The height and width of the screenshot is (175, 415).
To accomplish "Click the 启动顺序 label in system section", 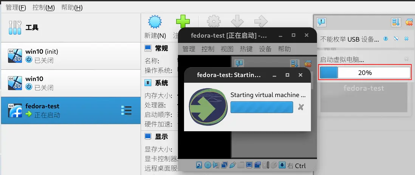I will (x=158, y=115).
